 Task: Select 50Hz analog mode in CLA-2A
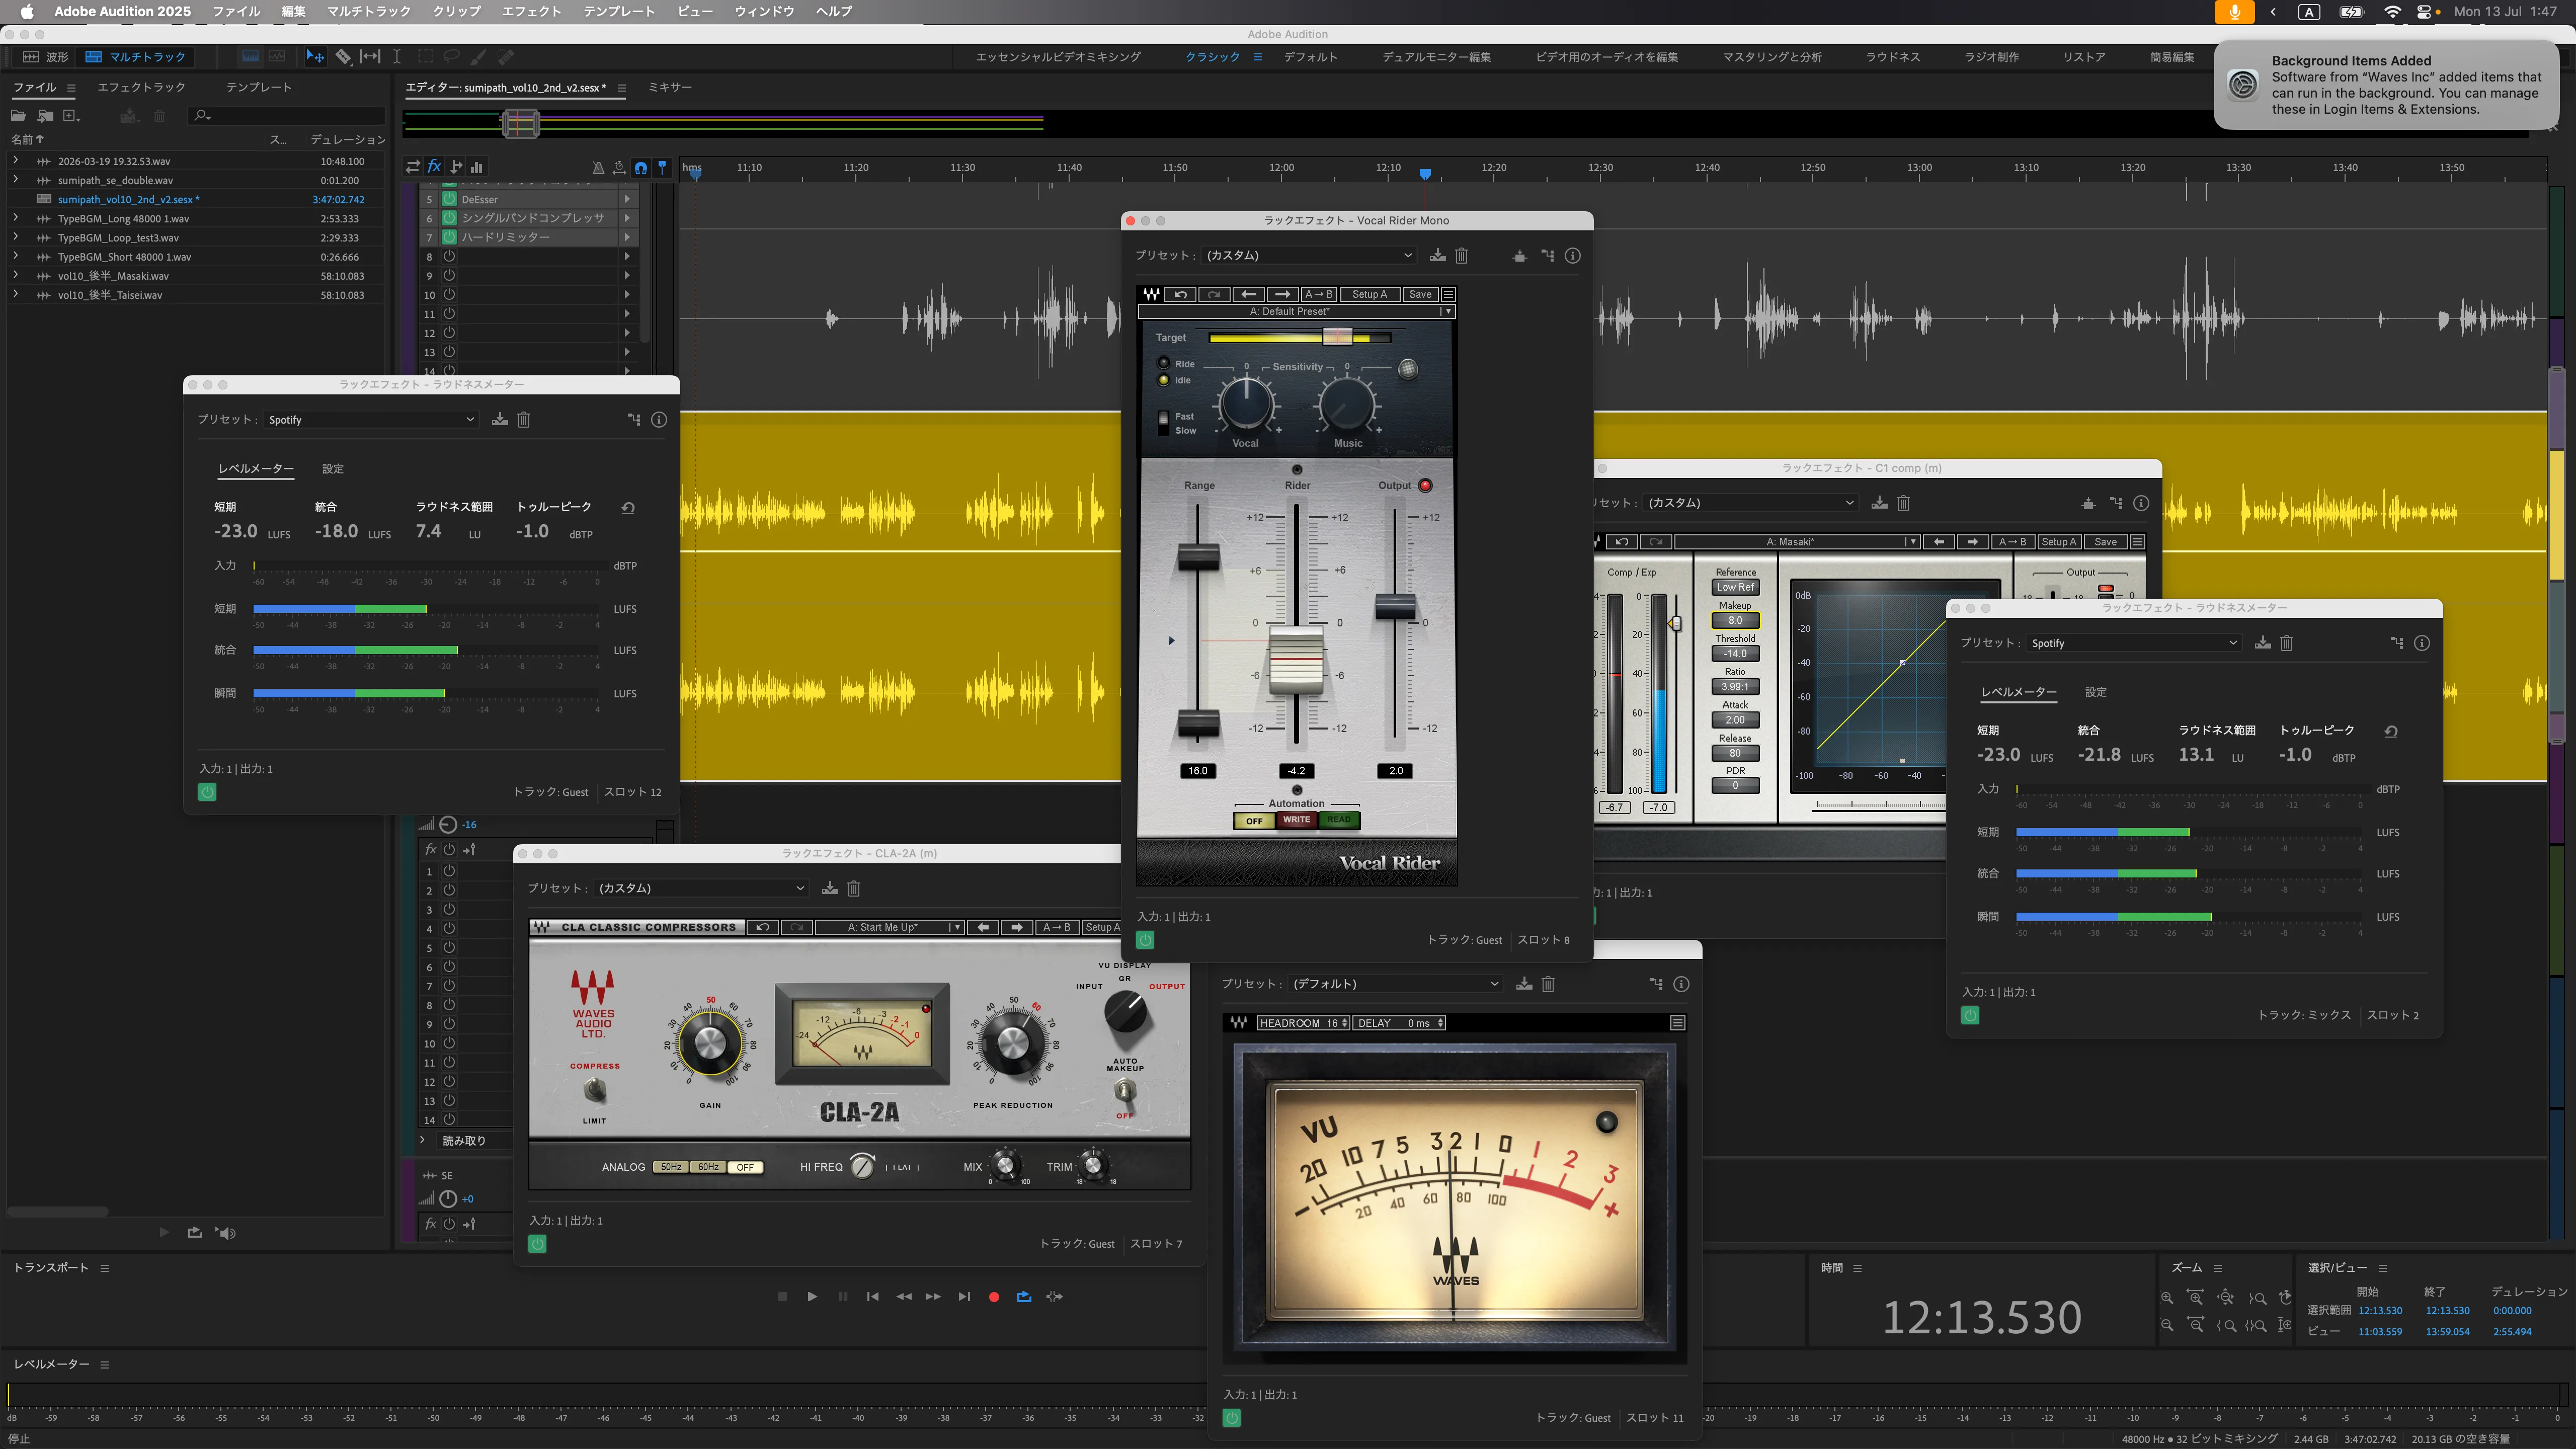[670, 1167]
